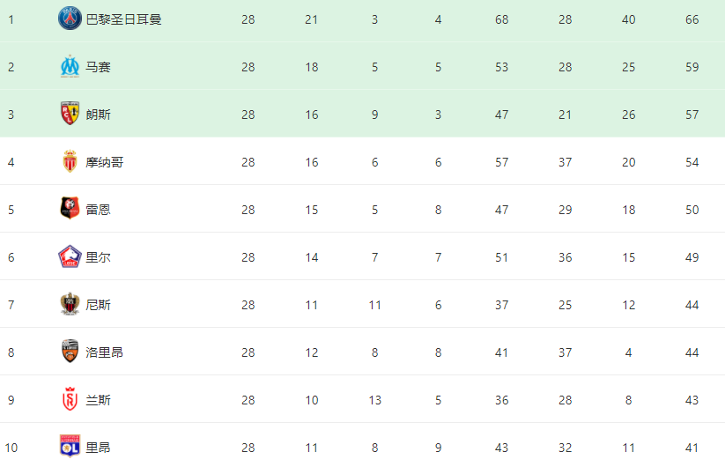Open the 巴黎圣日耳曼 team link
The image size is (725, 467).
point(123,19)
